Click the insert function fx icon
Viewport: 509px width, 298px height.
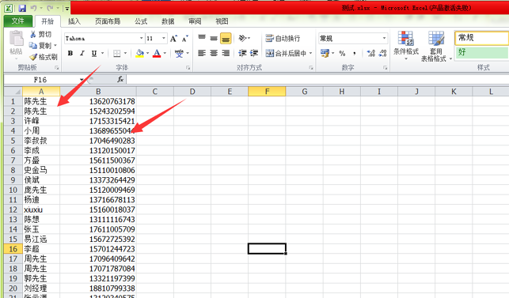pyautogui.click(x=120, y=79)
